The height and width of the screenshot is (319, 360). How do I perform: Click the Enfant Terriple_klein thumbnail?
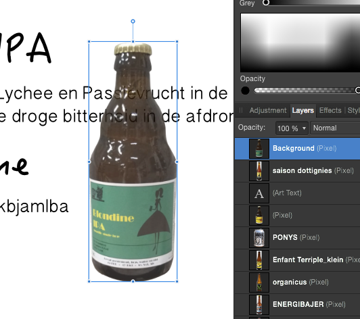coord(259,260)
